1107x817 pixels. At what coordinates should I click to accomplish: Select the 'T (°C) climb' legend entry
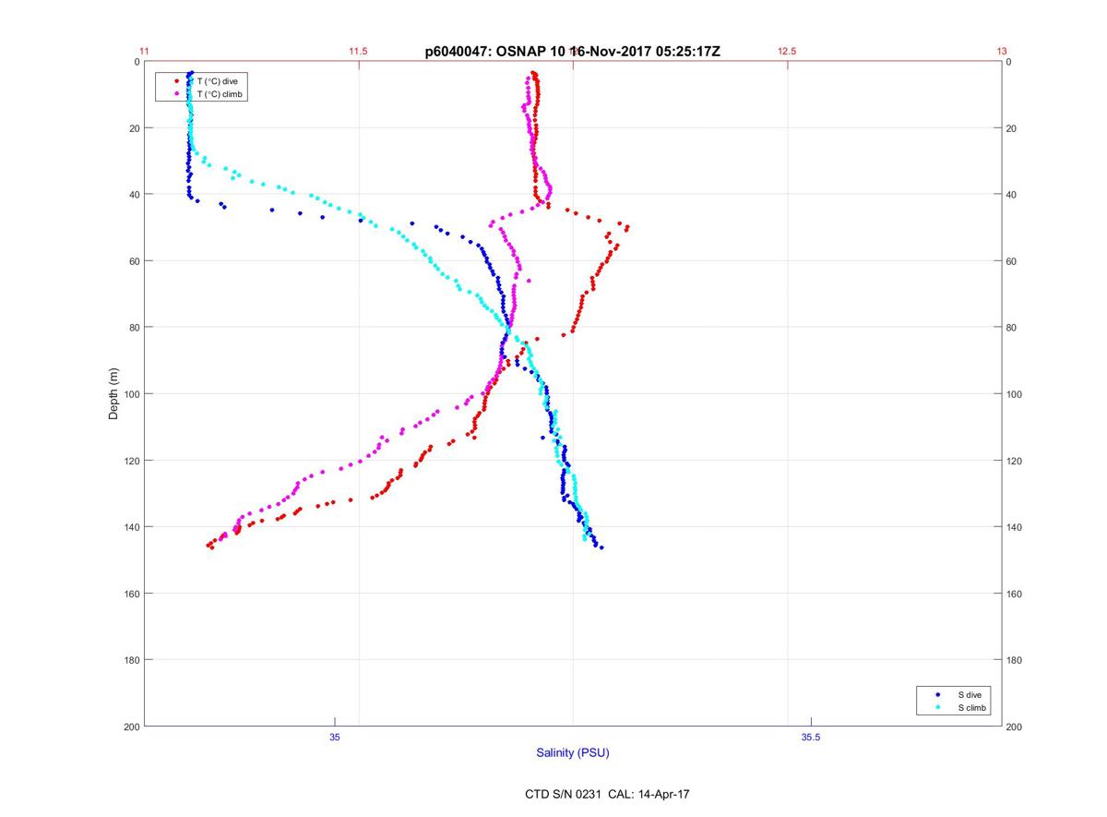(220, 94)
